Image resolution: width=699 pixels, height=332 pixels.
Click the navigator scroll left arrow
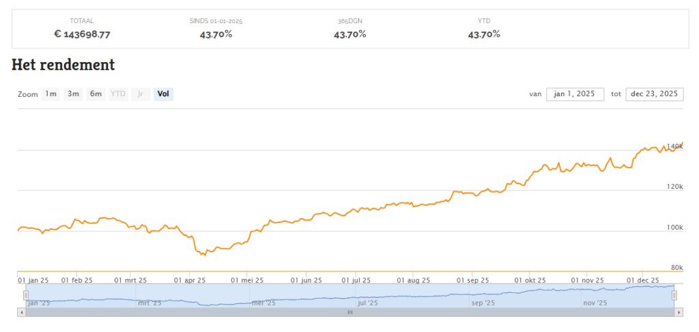point(22,312)
